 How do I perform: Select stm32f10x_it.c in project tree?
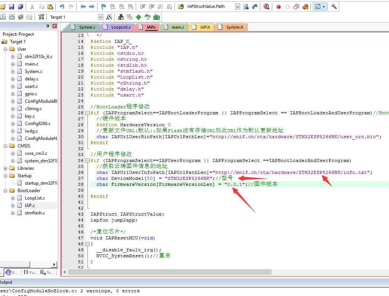point(38,57)
